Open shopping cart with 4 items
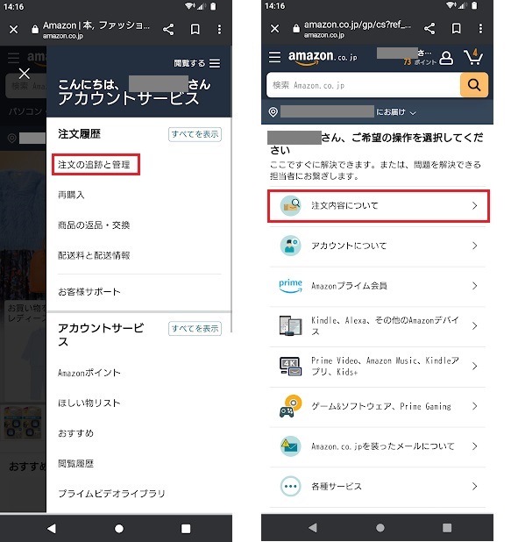Screen dimensions: 511x542 point(473,57)
